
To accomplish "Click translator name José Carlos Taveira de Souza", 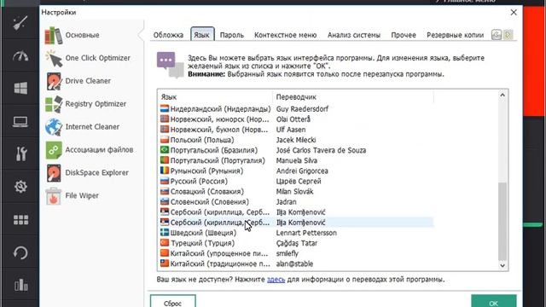I will coord(321,150).
